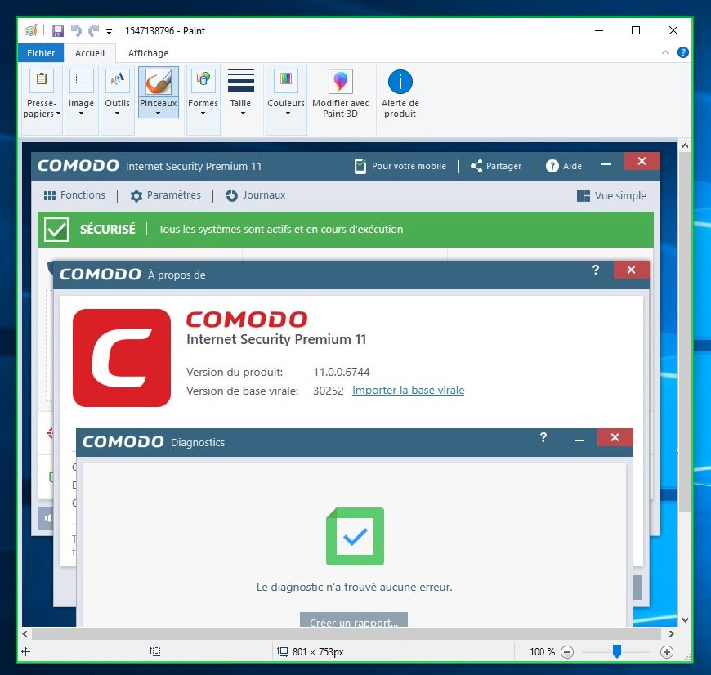Click Importer la base virale link
The height and width of the screenshot is (675, 711).
(408, 391)
